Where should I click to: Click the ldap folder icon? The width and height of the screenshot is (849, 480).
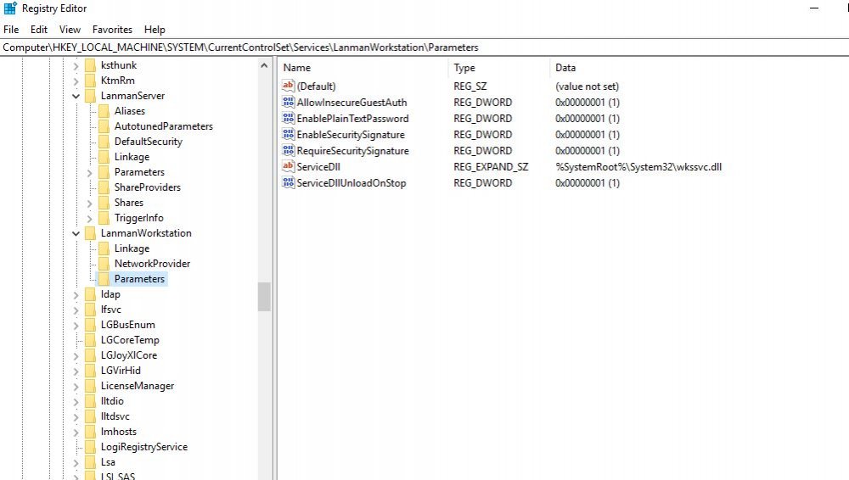coord(91,293)
